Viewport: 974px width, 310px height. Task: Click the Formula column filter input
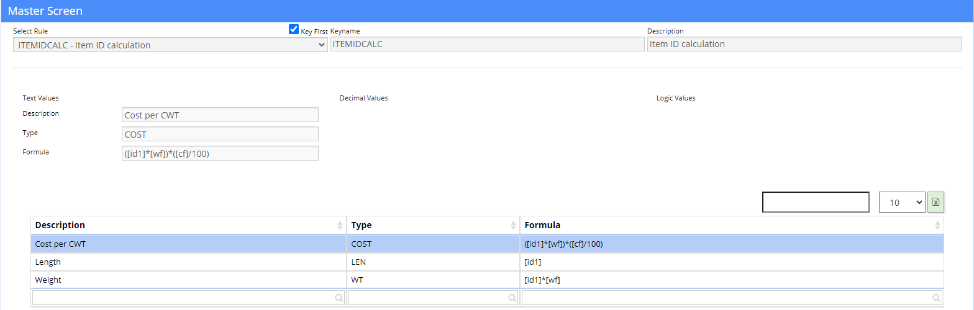pyautogui.click(x=727, y=298)
